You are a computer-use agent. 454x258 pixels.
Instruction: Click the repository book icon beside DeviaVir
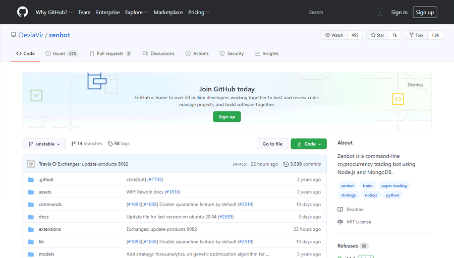pyautogui.click(x=13, y=35)
